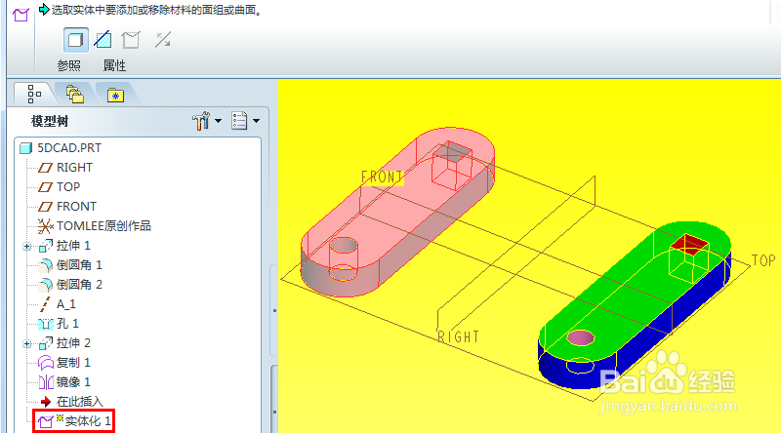This screenshot has height=433, width=781.
Task: Click the axis icon beside A_1
Action: [x=45, y=304]
